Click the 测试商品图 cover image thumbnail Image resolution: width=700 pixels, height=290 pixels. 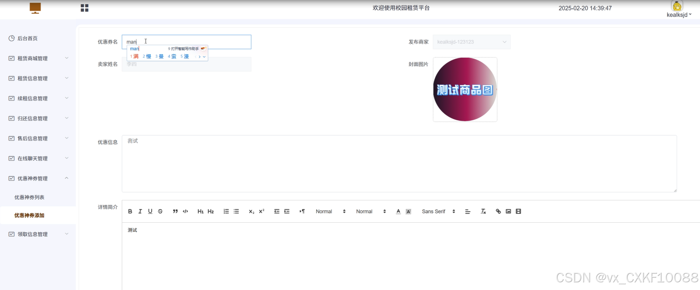pyautogui.click(x=465, y=90)
